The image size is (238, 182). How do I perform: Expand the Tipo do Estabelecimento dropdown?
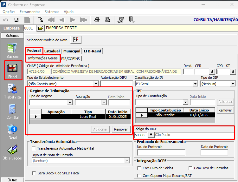tap(96, 84)
